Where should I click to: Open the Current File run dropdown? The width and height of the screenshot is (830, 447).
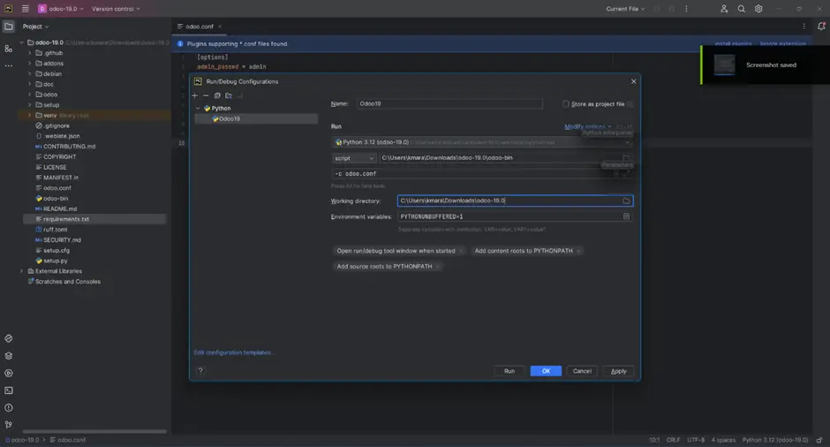[625, 9]
